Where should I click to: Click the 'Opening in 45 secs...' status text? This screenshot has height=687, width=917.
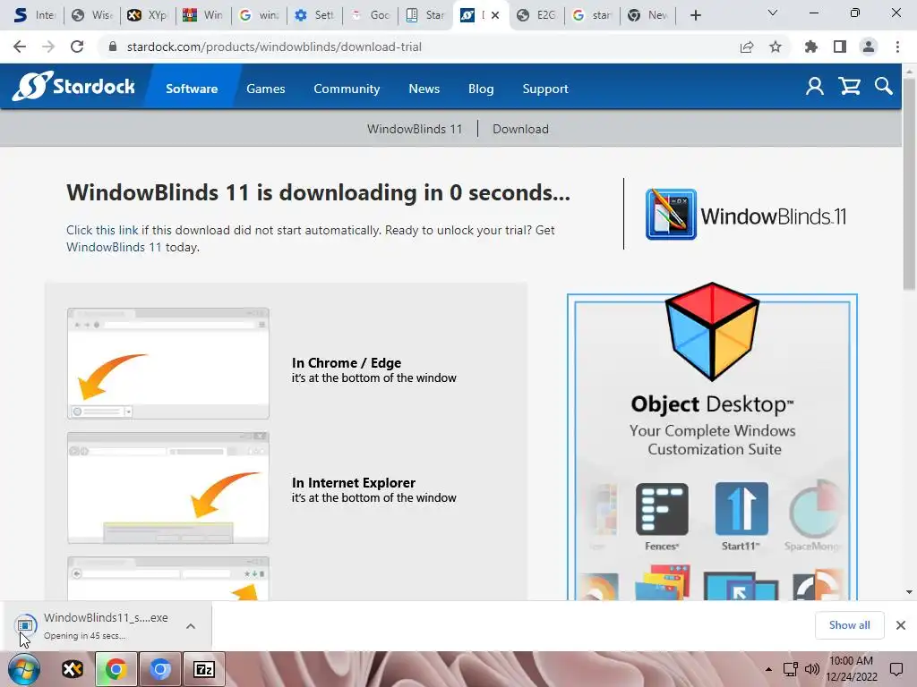tap(84, 636)
